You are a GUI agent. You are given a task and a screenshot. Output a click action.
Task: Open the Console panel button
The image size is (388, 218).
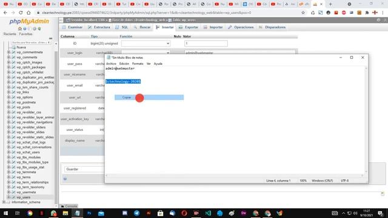69,206
